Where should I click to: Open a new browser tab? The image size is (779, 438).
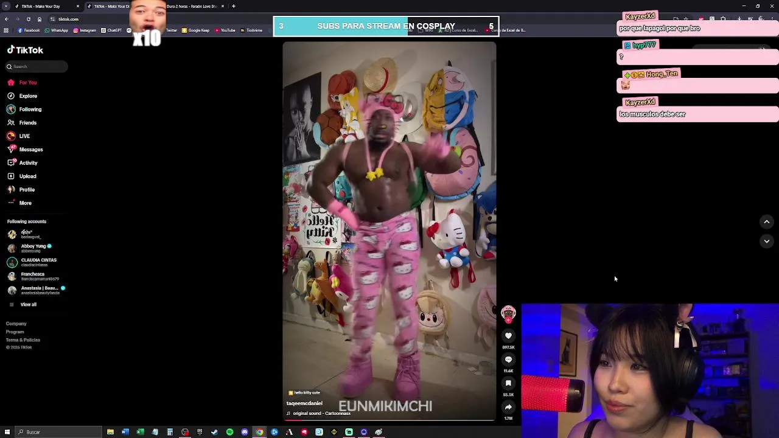pyautogui.click(x=234, y=6)
